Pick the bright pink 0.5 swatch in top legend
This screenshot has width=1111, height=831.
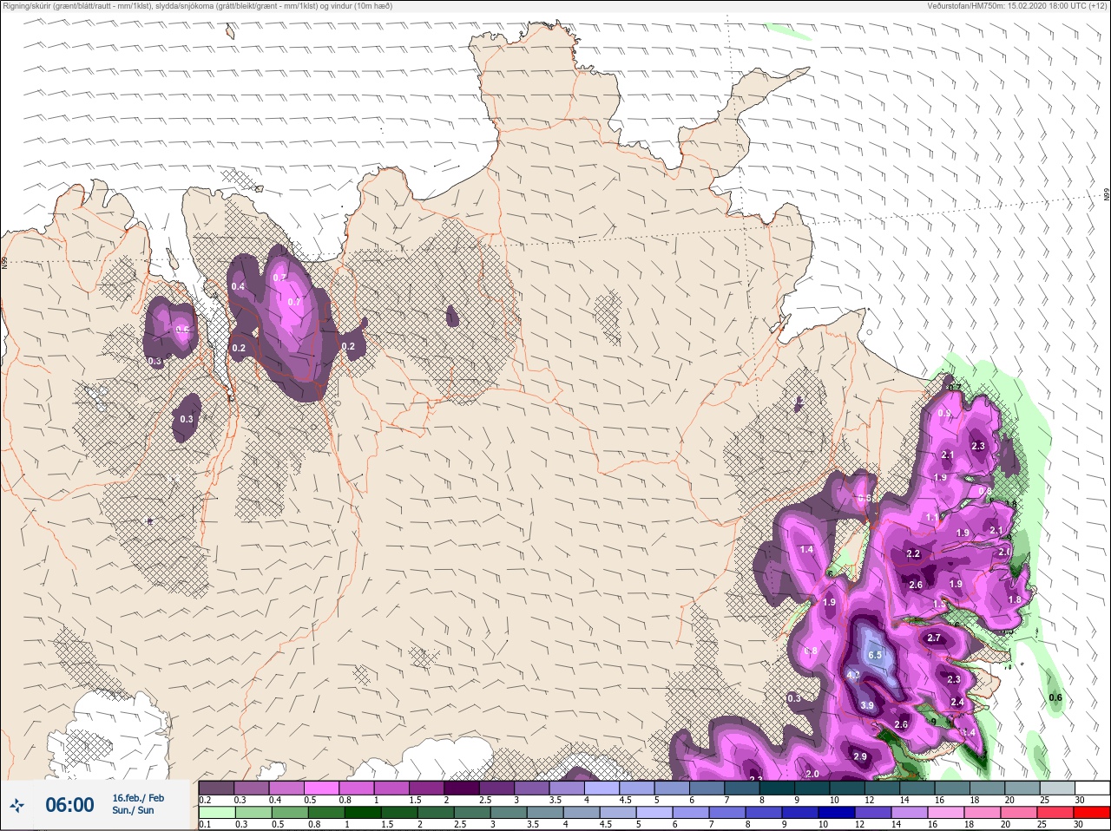(322, 788)
